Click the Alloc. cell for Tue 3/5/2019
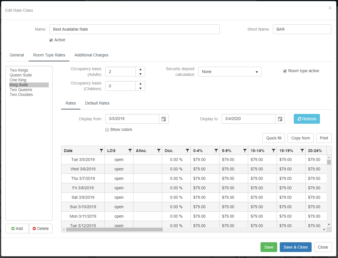The image size is (338, 258). coord(148,160)
